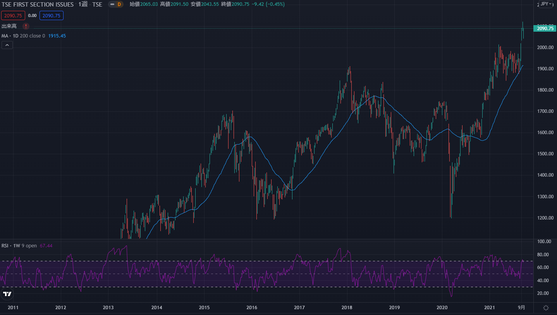Click the 2020 label on the time axis
Viewport: 557px width, 315px height.
442,308
